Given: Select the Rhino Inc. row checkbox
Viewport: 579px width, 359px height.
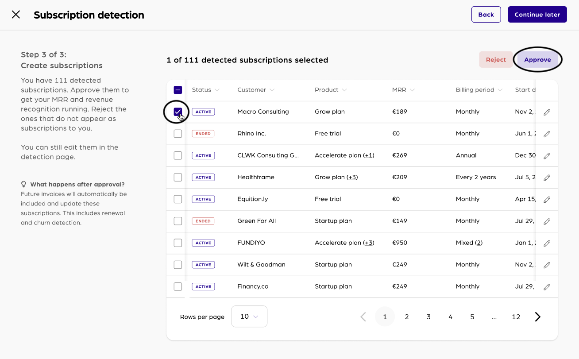Looking at the screenshot, I should (178, 134).
